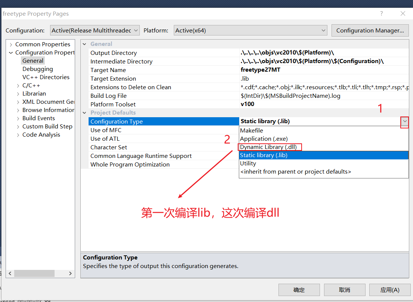This screenshot has height=302, width=413.
Task: Choose Makefile from the list
Action: point(252,131)
